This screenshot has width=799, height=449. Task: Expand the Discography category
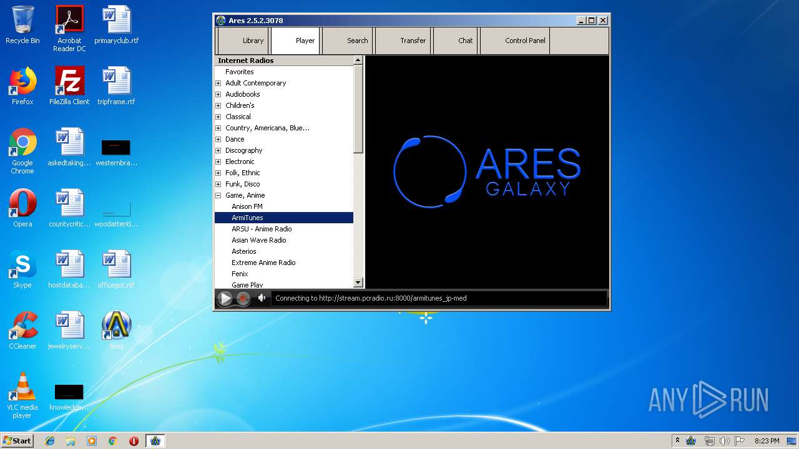click(x=218, y=150)
